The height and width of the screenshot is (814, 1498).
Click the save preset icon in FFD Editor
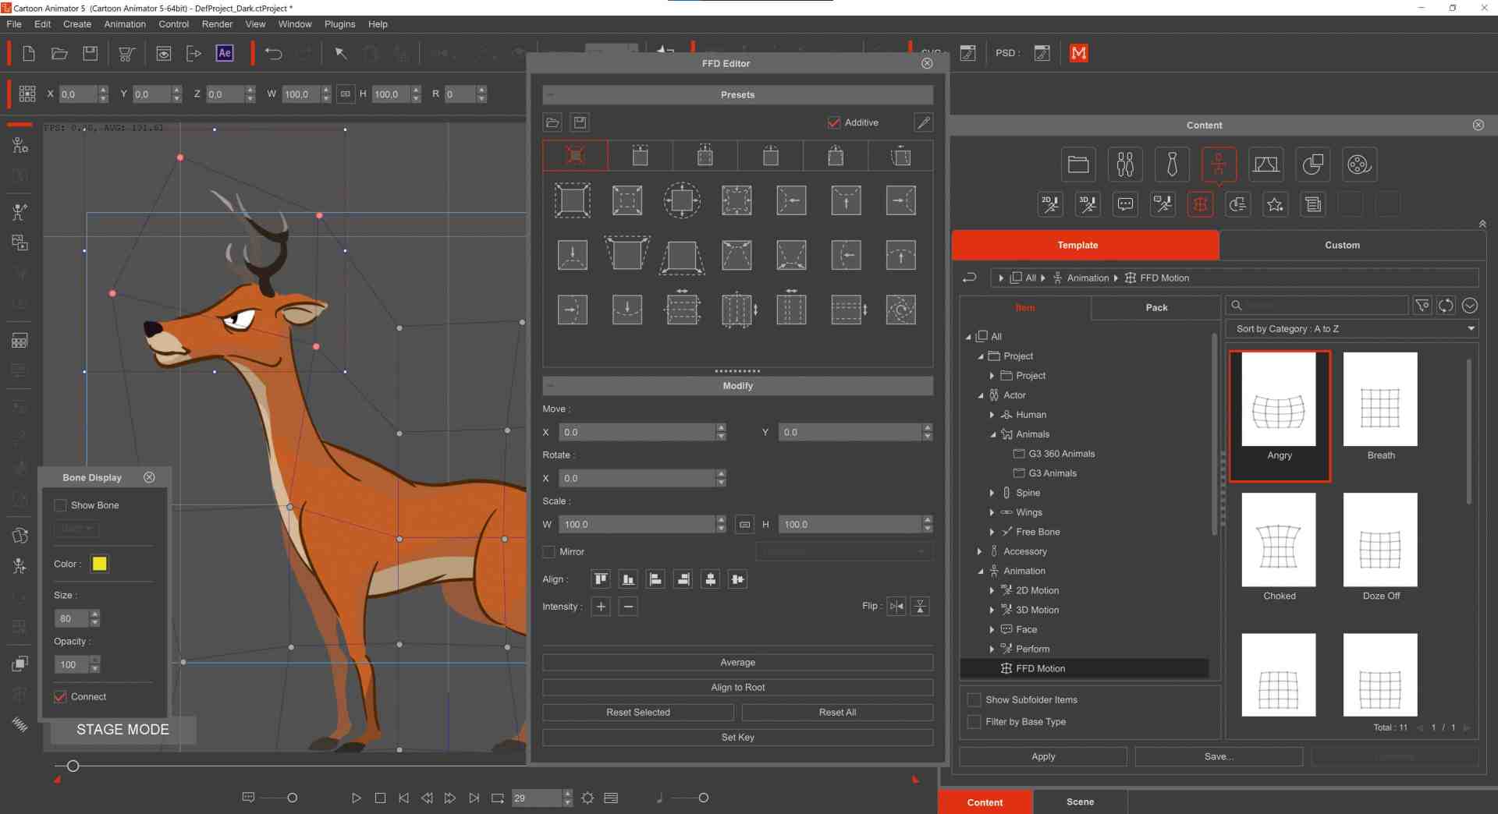click(x=580, y=122)
